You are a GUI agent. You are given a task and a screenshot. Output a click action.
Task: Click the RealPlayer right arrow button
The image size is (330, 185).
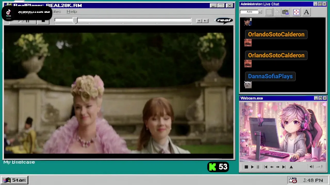click(x=205, y=21)
